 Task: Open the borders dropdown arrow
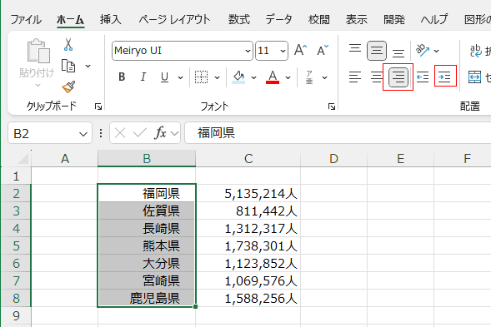point(217,77)
